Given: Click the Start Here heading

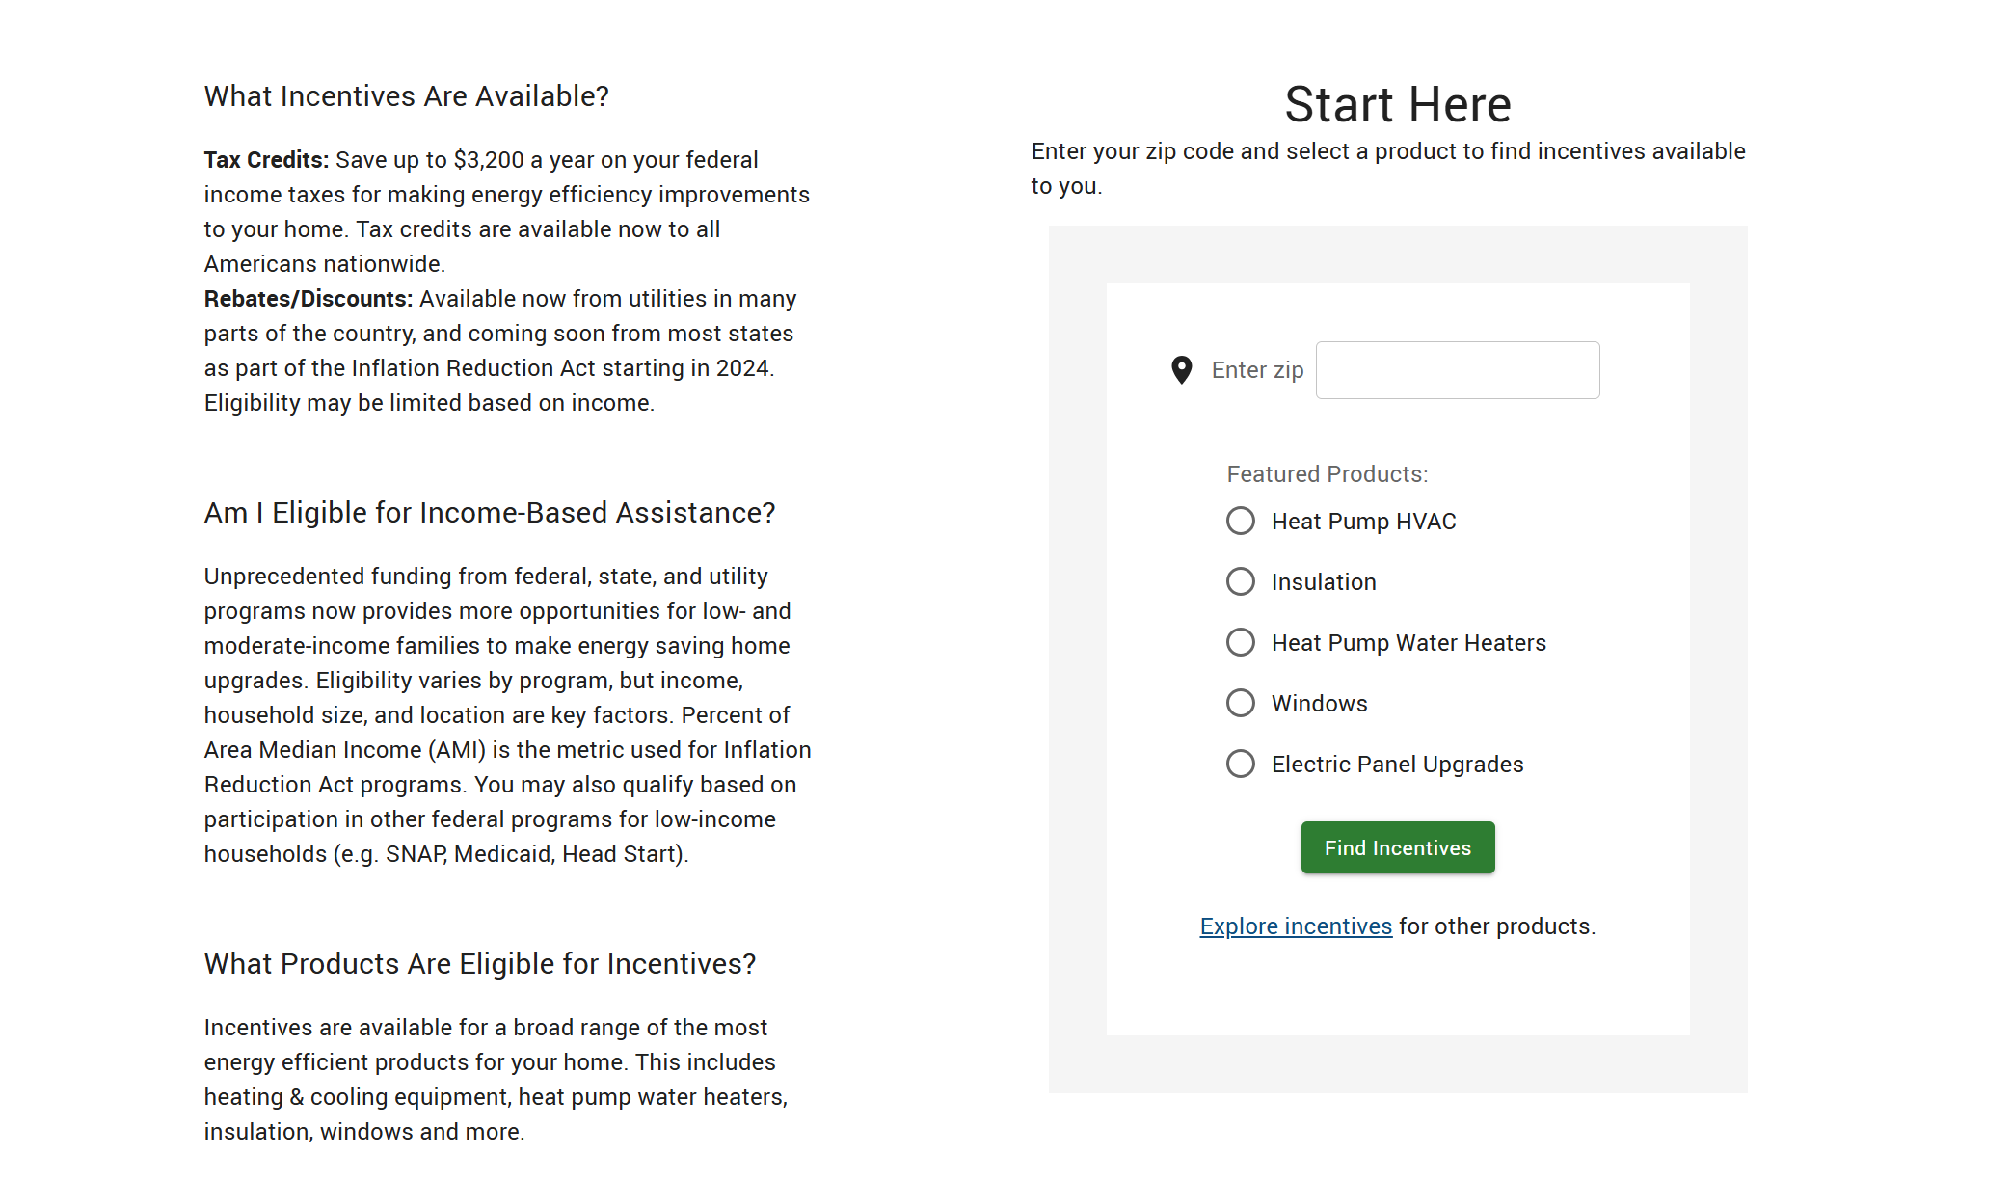Looking at the screenshot, I should click(x=1397, y=104).
